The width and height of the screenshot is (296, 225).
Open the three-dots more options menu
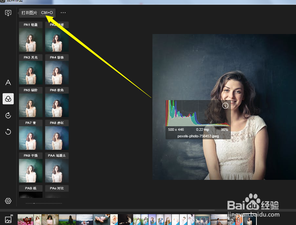coord(63,13)
